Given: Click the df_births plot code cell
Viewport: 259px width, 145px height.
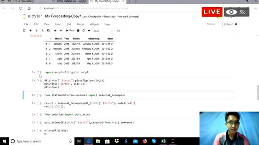Looking at the screenshot, I should (x=139, y=84).
